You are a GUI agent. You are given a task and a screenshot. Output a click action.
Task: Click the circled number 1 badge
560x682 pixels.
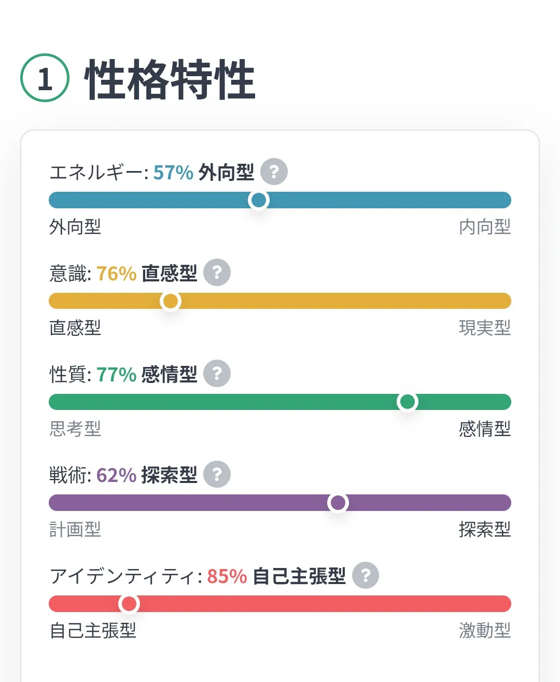45,78
